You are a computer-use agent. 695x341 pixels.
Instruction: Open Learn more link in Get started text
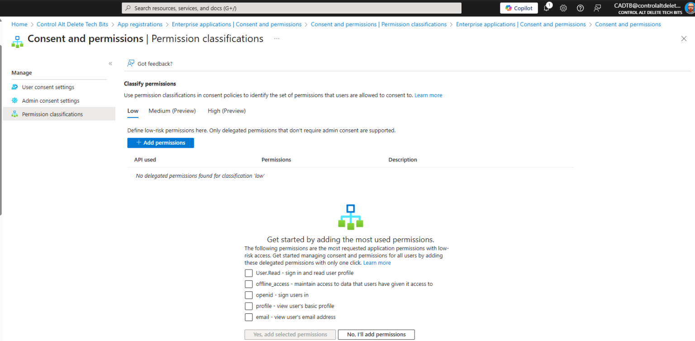pos(377,263)
